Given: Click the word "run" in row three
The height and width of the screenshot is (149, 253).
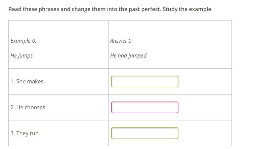Looking at the screenshot, I should click(34, 133).
